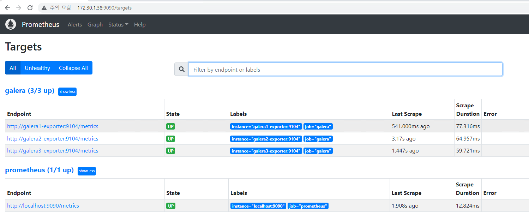Click last scrape value 3.17s ago
529x215 pixels.
[404, 139]
